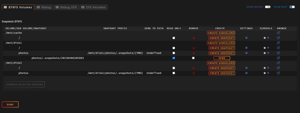
Task: Click red remove X for /mnt/disk1 root
Action: (193, 48)
